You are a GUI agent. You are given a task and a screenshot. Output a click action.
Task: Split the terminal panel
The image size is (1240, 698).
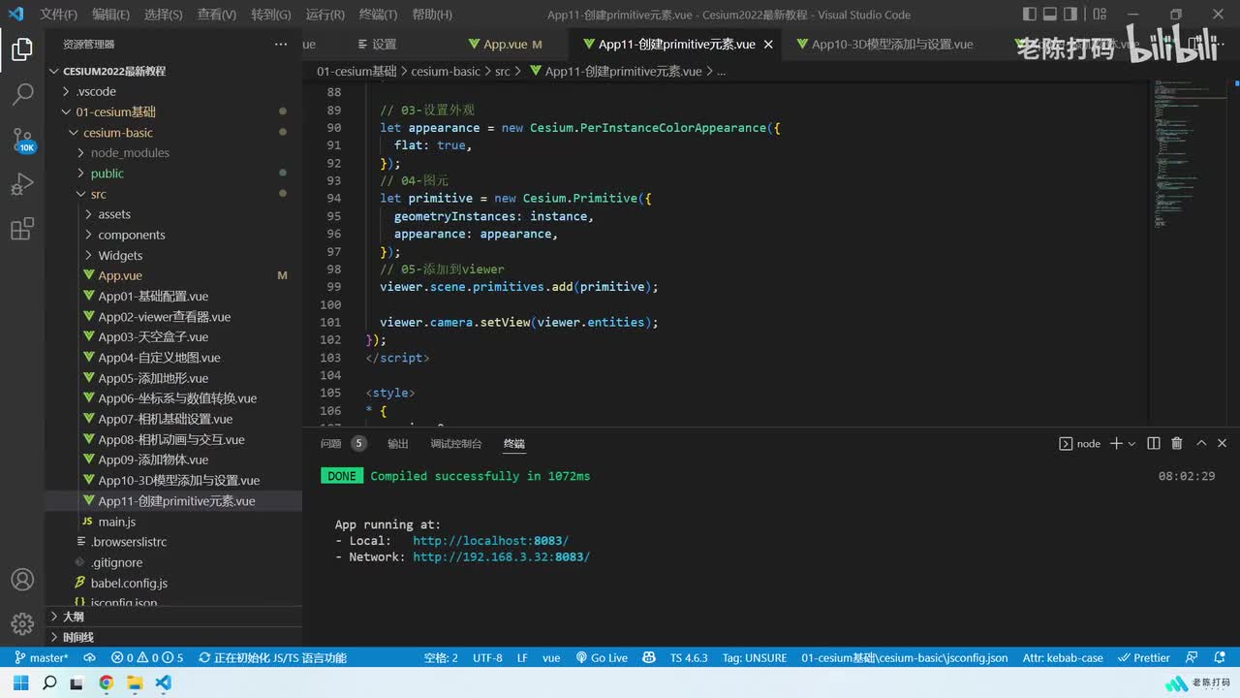pos(1153,443)
